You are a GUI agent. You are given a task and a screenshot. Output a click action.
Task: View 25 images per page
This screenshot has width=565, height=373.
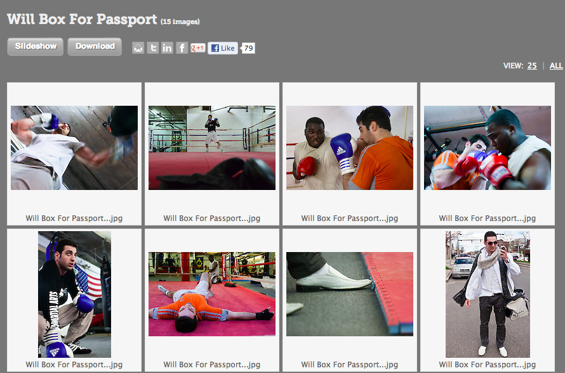532,66
